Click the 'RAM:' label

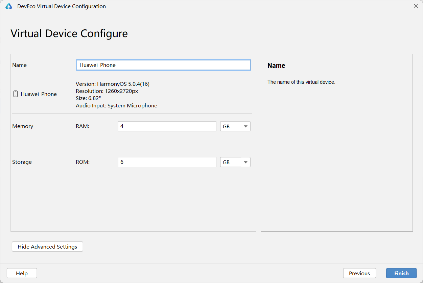pos(83,126)
